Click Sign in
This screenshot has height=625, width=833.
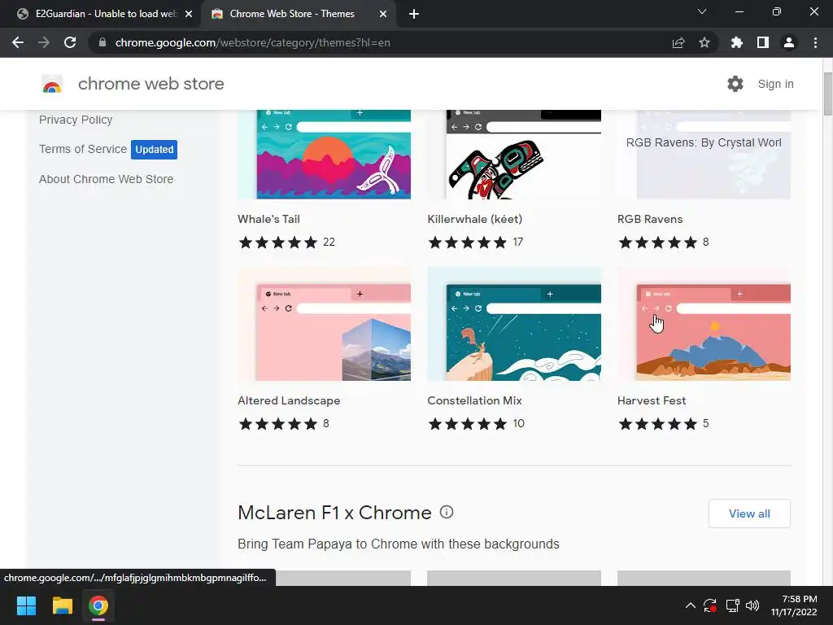point(775,84)
